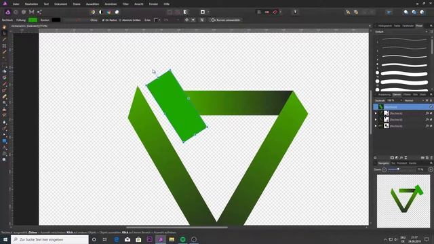Select the Selection Brush tool
Screen dimensions: 434x244
4,52
